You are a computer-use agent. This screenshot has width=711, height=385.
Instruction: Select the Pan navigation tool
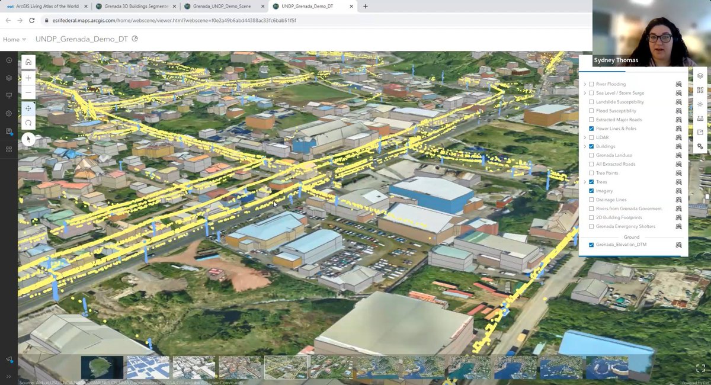coord(28,108)
